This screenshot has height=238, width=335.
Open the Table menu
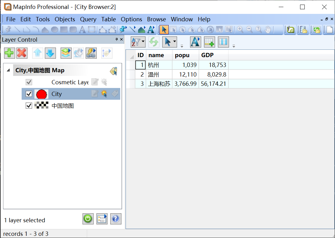(x=108, y=19)
